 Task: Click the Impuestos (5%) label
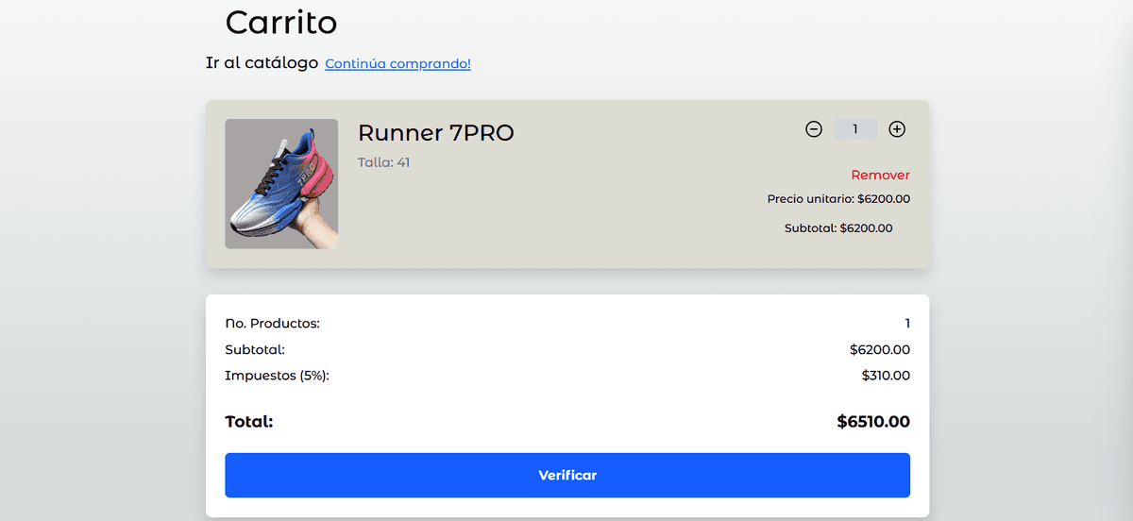[x=277, y=376]
